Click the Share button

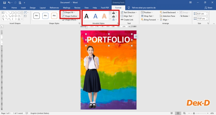point(208,8)
